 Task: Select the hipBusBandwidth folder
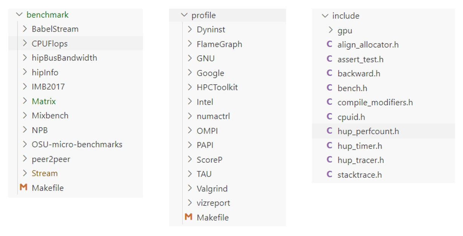64,58
